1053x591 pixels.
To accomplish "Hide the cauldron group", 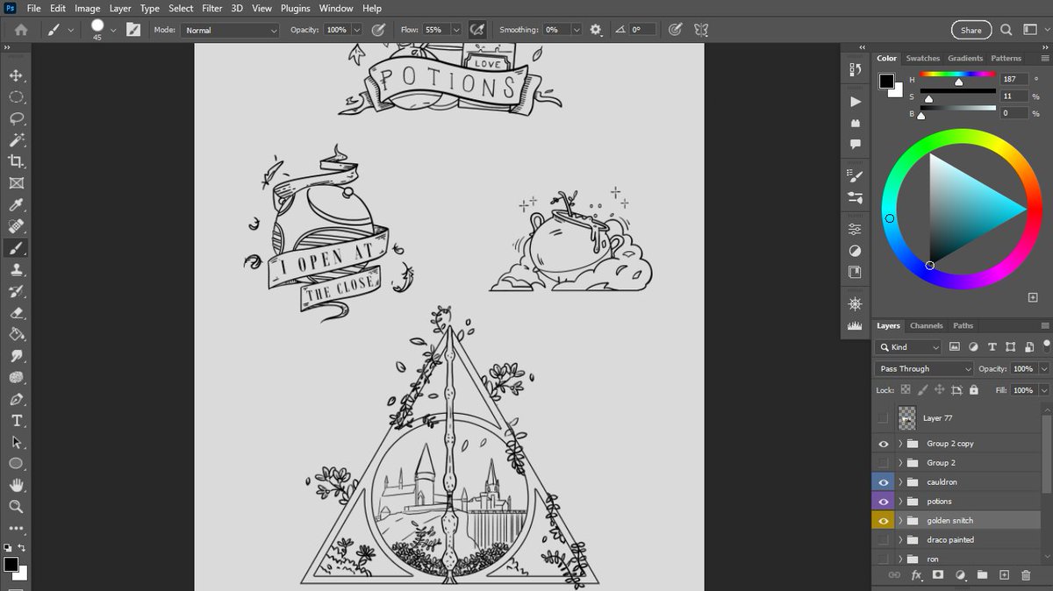I will click(883, 482).
